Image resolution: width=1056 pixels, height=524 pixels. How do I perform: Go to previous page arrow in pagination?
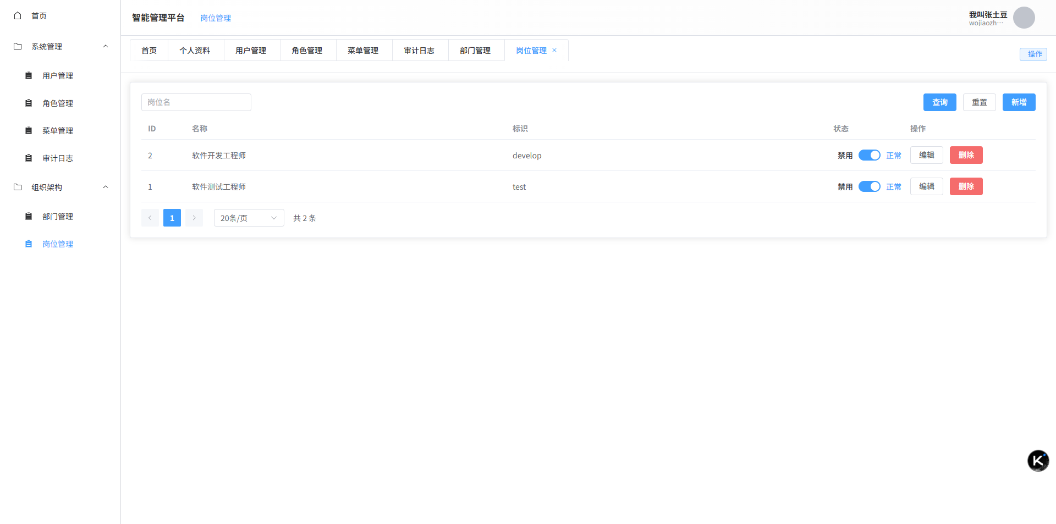150,218
